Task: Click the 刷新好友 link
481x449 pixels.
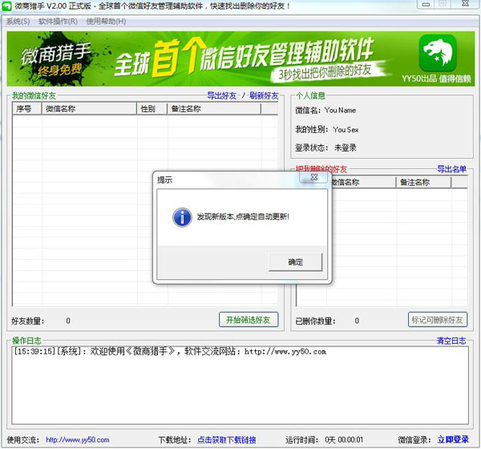Action: [x=264, y=95]
